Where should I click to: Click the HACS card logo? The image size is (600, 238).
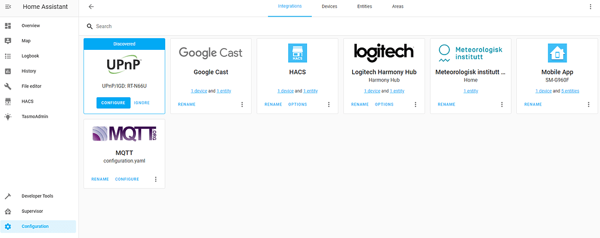pos(297,53)
